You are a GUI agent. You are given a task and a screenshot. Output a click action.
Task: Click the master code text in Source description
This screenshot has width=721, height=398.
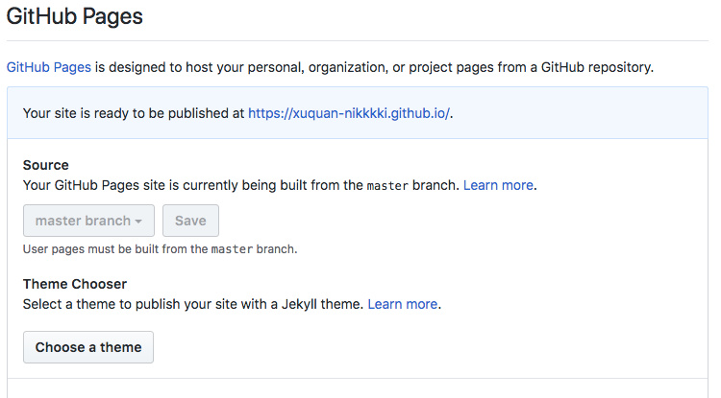(387, 186)
